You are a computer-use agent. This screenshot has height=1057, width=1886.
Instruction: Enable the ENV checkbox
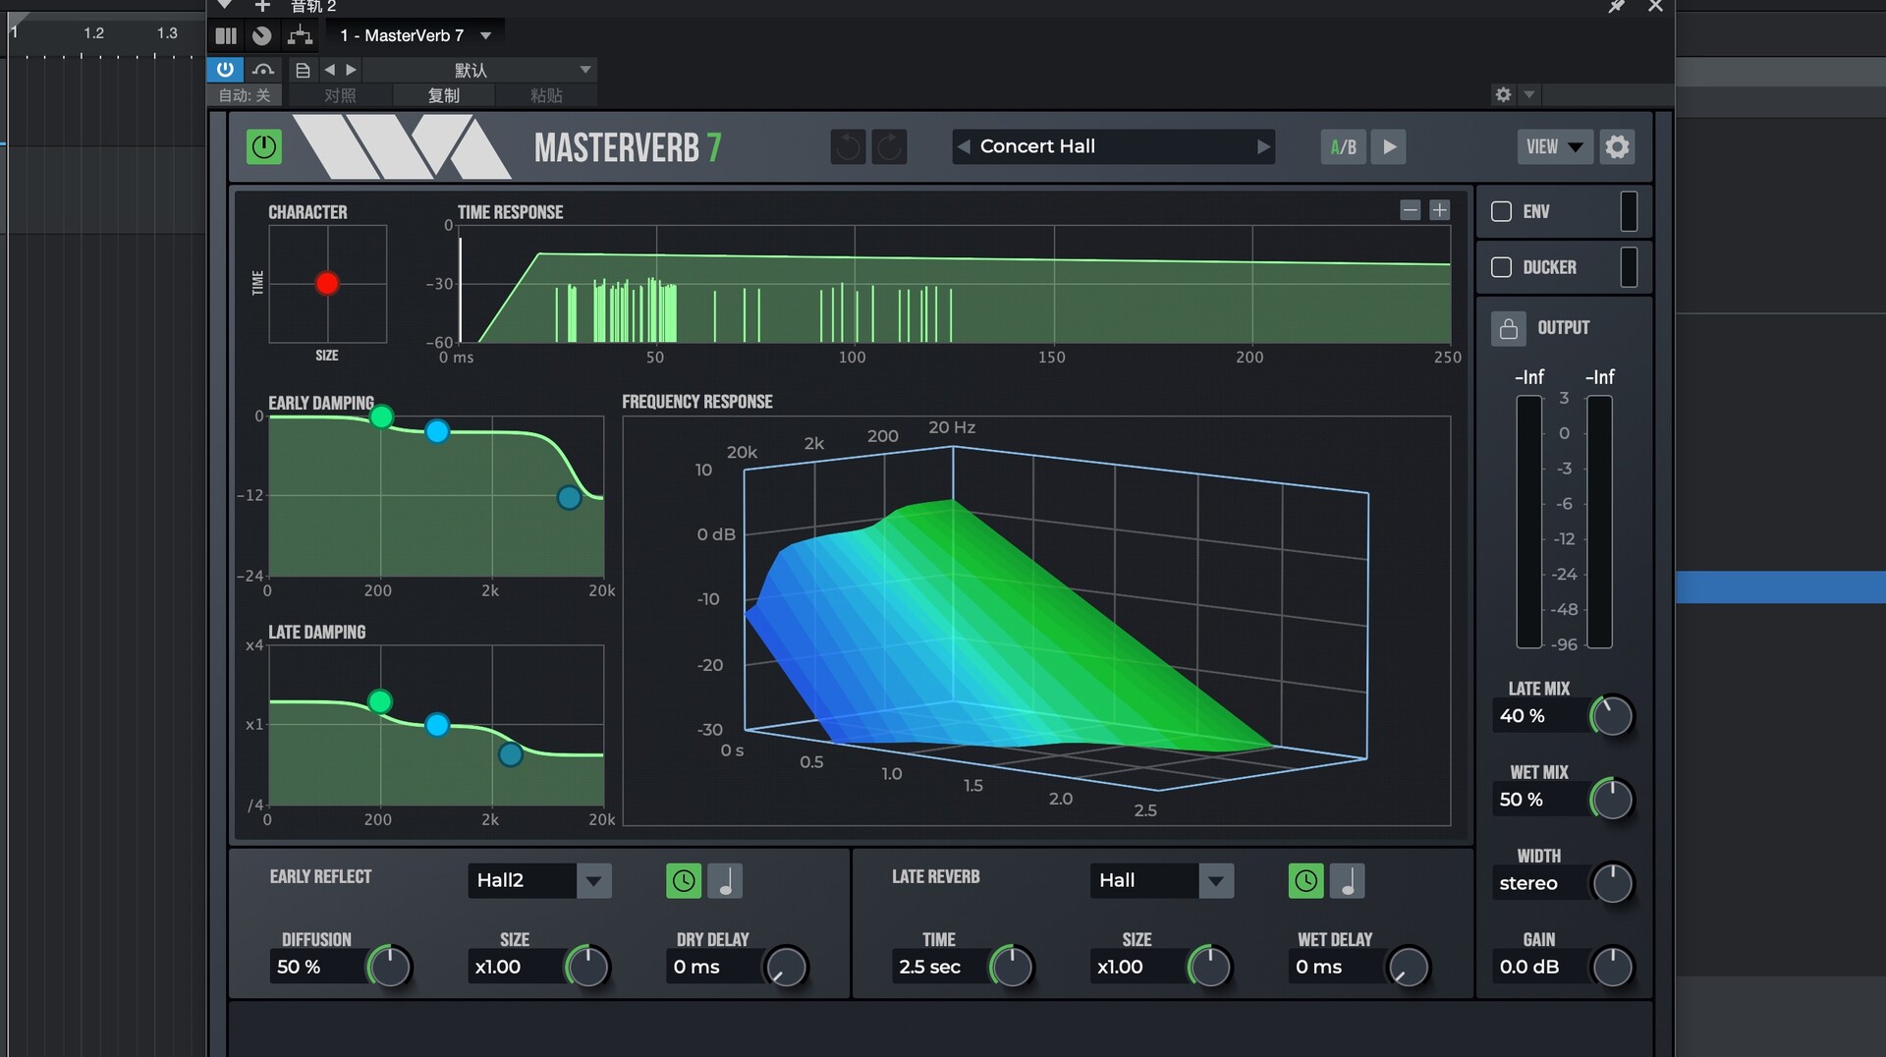point(1501,211)
